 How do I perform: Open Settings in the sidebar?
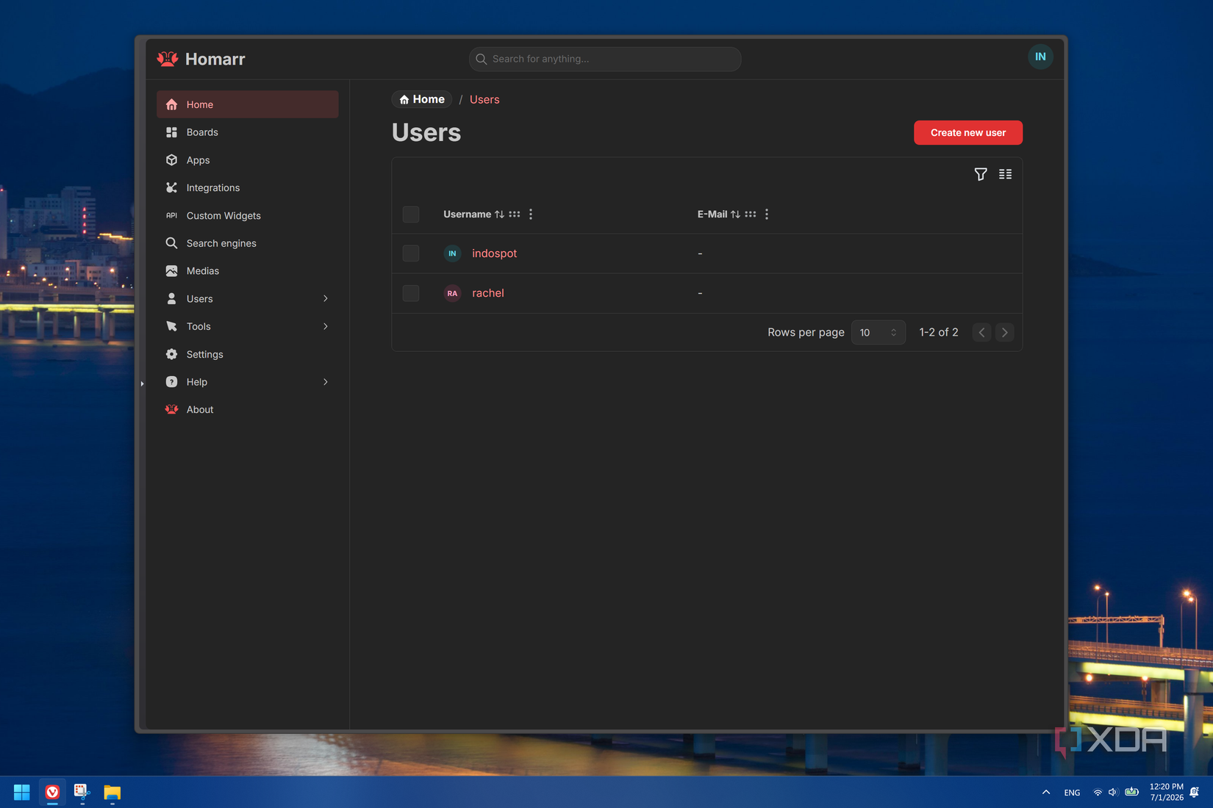click(248, 354)
